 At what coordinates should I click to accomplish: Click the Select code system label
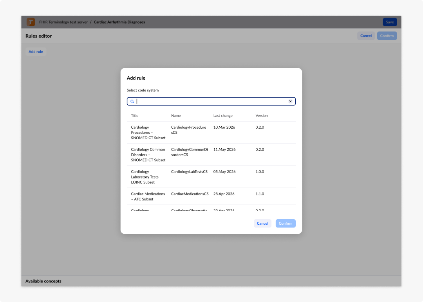pyautogui.click(x=143, y=90)
